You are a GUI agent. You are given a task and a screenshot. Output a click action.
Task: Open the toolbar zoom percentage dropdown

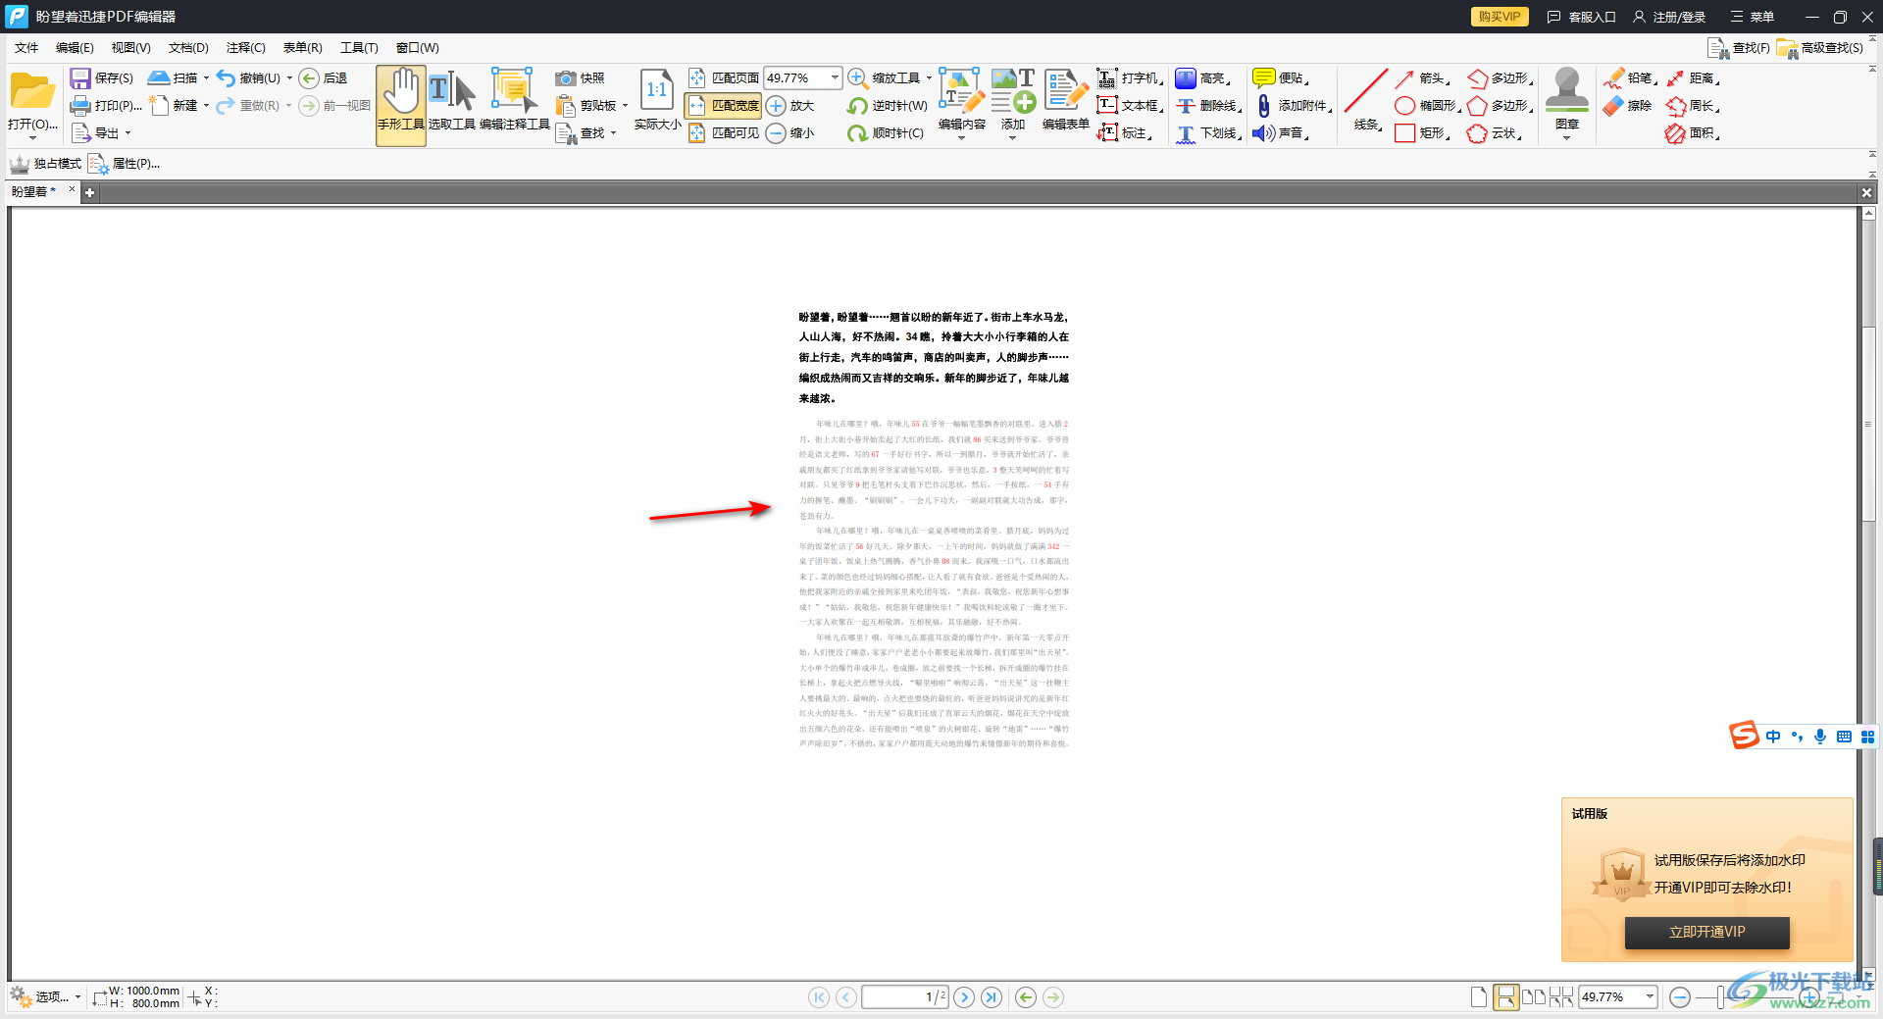pyautogui.click(x=835, y=77)
